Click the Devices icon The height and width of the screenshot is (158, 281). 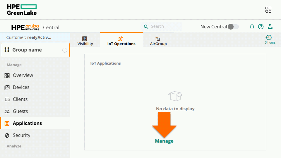pos(7,87)
